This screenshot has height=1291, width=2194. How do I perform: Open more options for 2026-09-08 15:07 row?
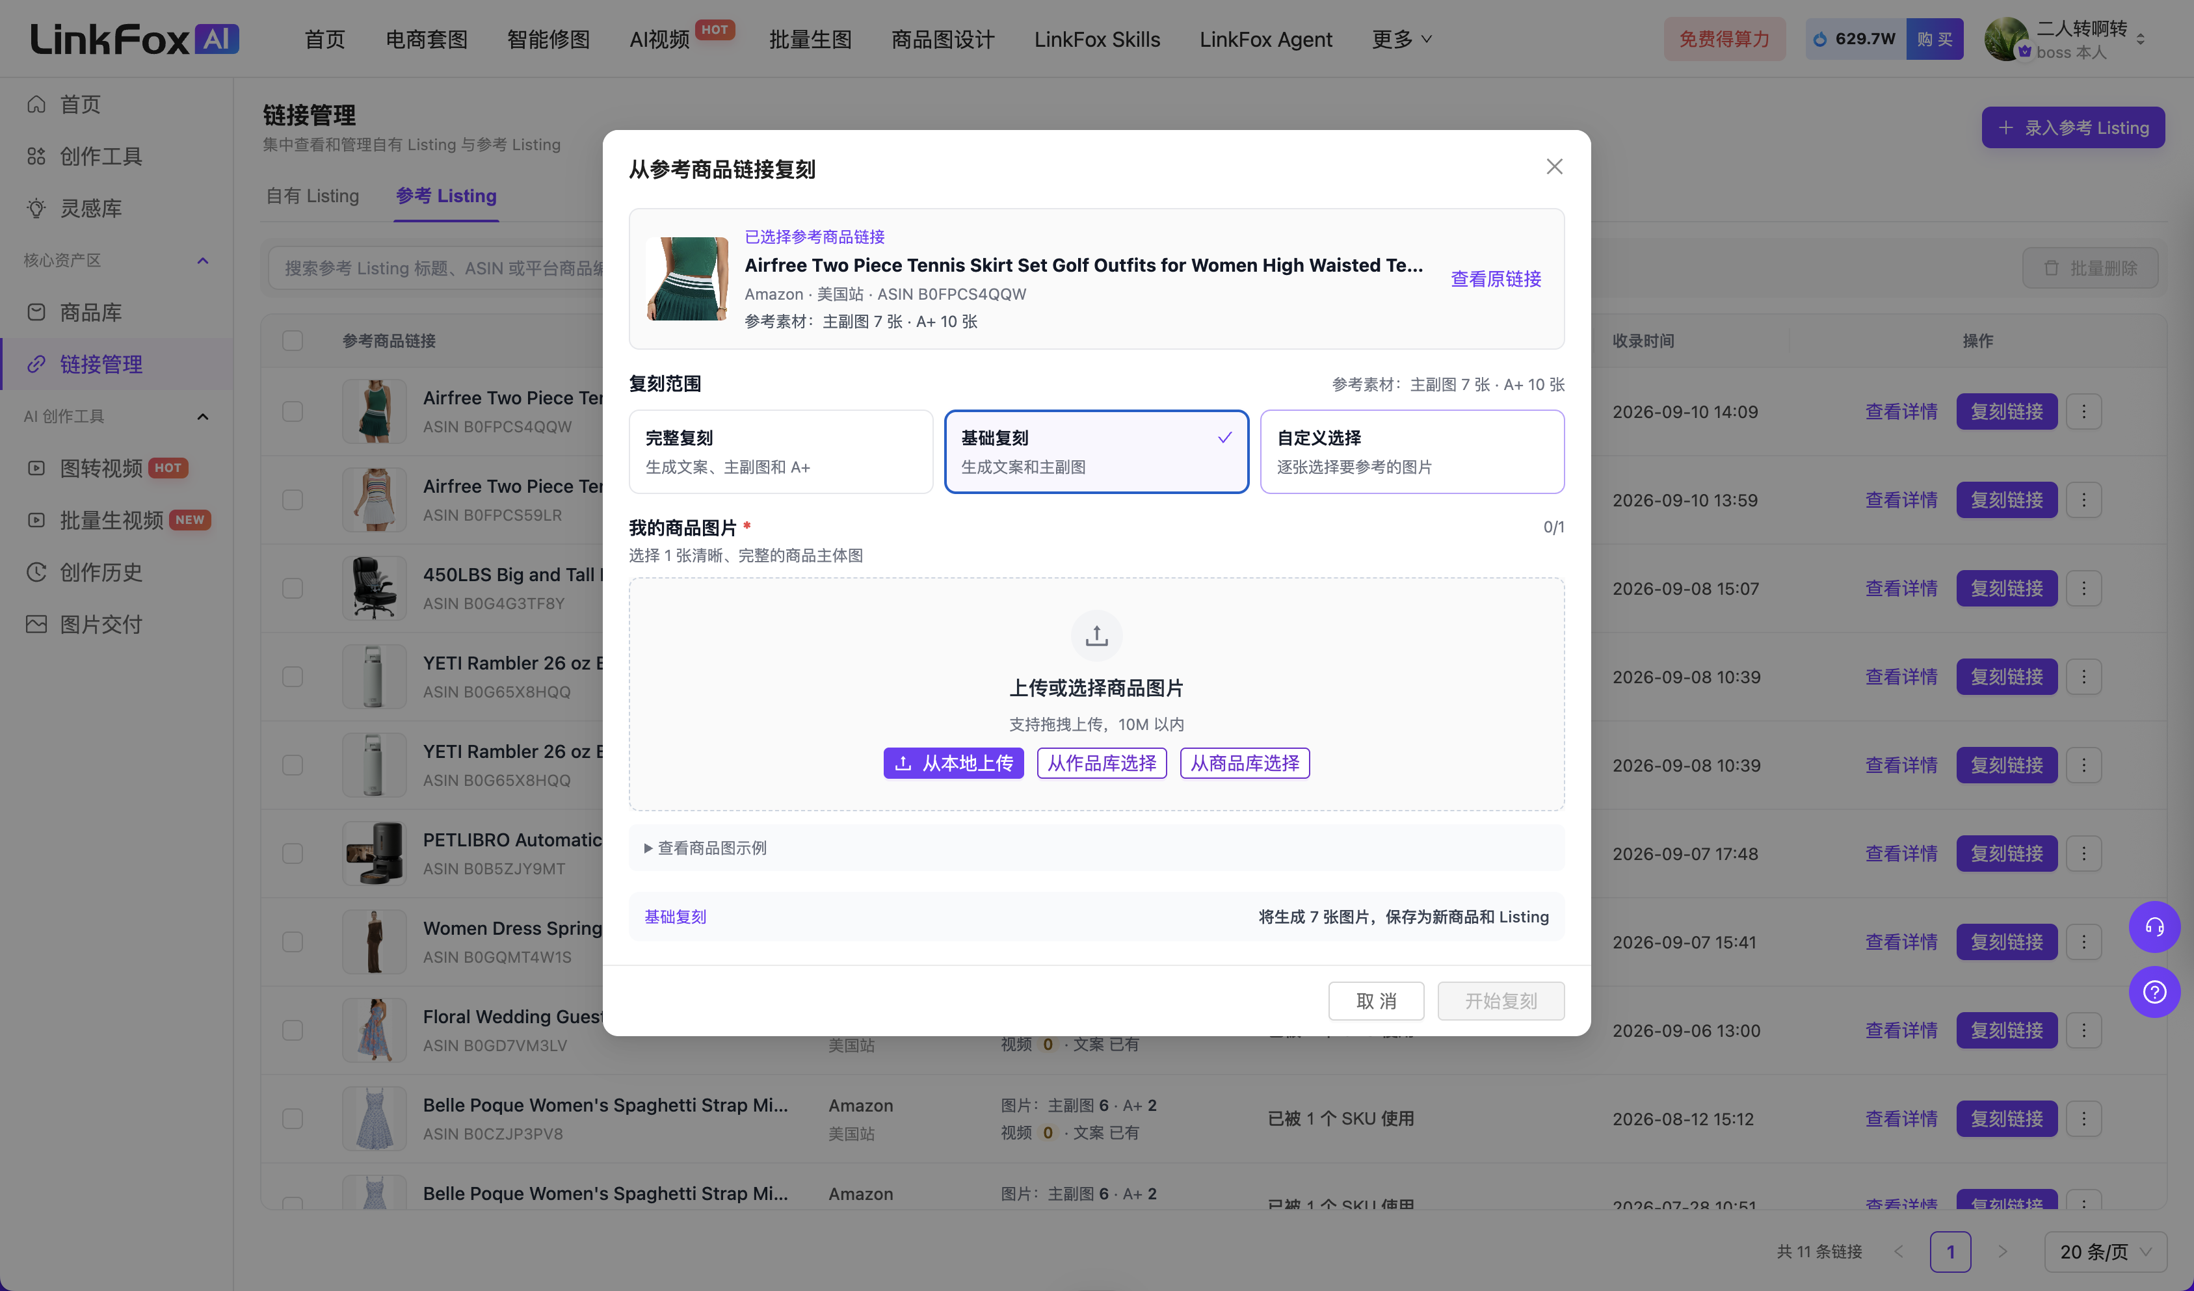2083,588
